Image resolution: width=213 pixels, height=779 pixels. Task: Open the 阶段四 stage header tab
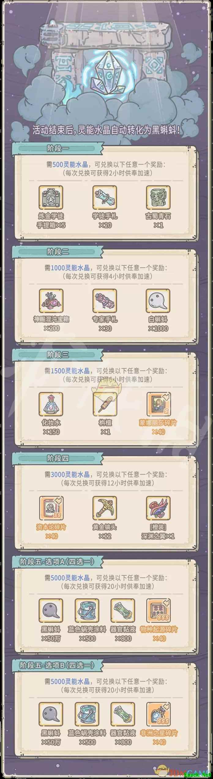point(58,458)
